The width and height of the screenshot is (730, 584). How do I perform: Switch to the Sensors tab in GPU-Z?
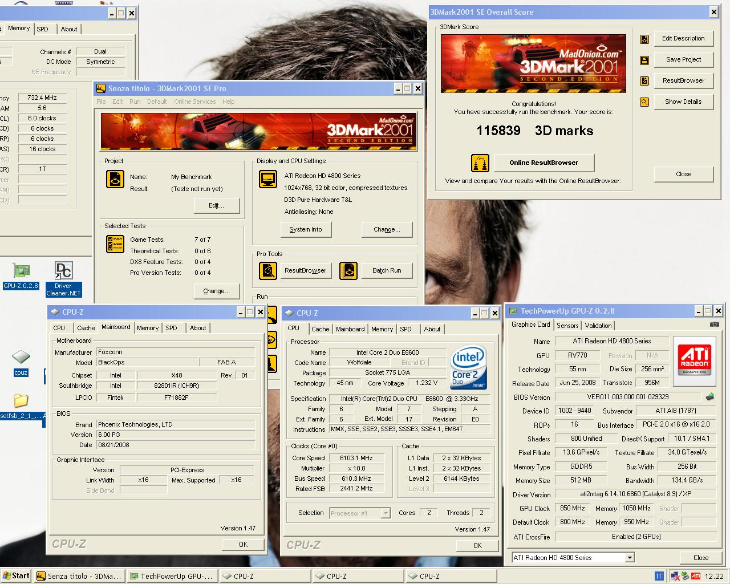(567, 326)
